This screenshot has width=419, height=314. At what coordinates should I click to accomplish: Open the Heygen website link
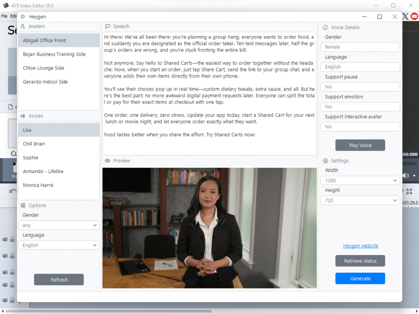coord(360,246)
